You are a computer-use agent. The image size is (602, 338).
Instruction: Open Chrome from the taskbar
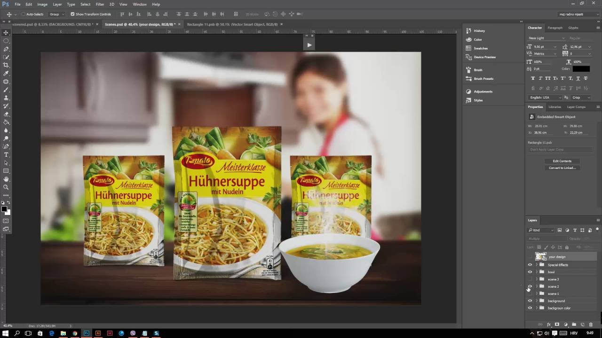[x=75, y=333]
